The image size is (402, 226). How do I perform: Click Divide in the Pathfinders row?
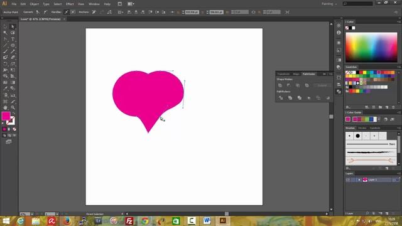[x=281, y=98]
